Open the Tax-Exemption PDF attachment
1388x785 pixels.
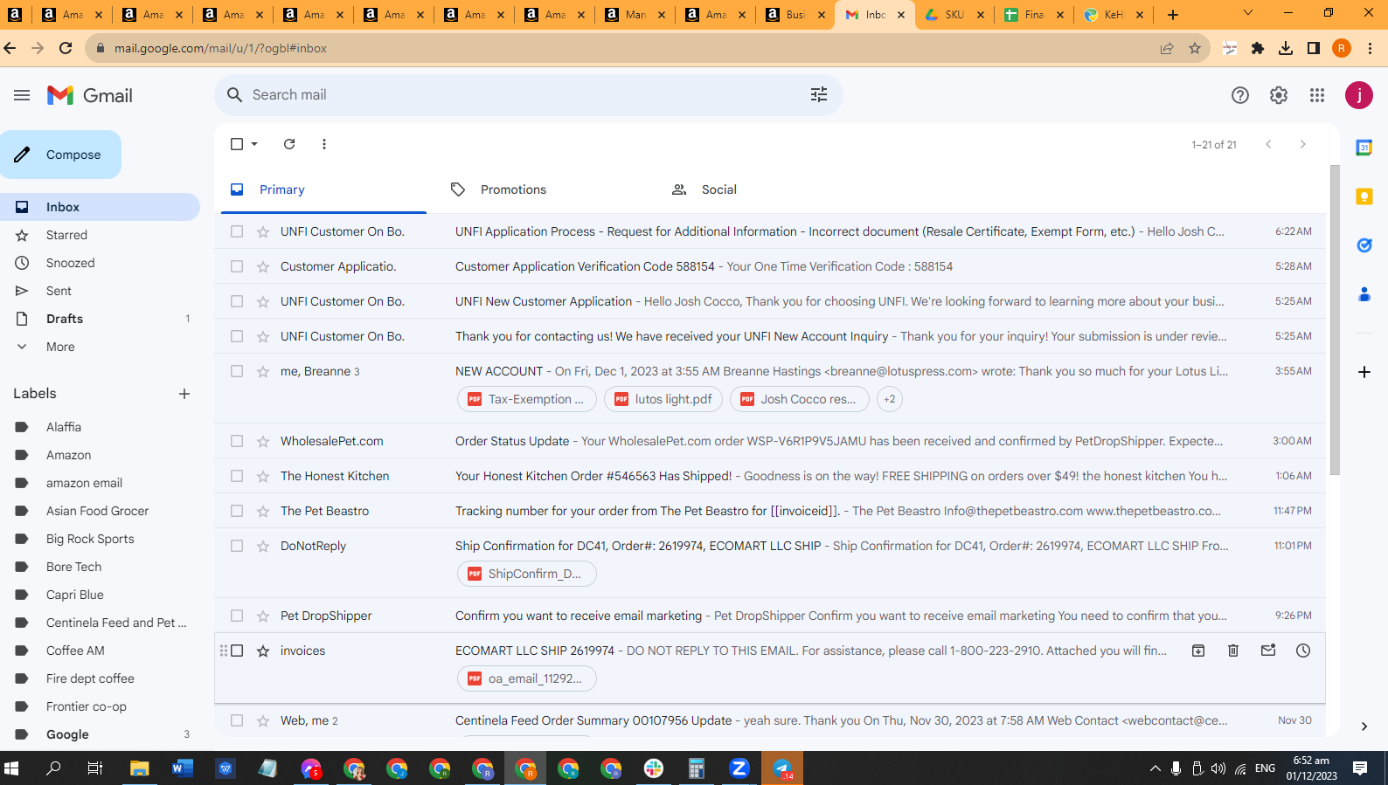pyautogui.click(x=527, y=399)
